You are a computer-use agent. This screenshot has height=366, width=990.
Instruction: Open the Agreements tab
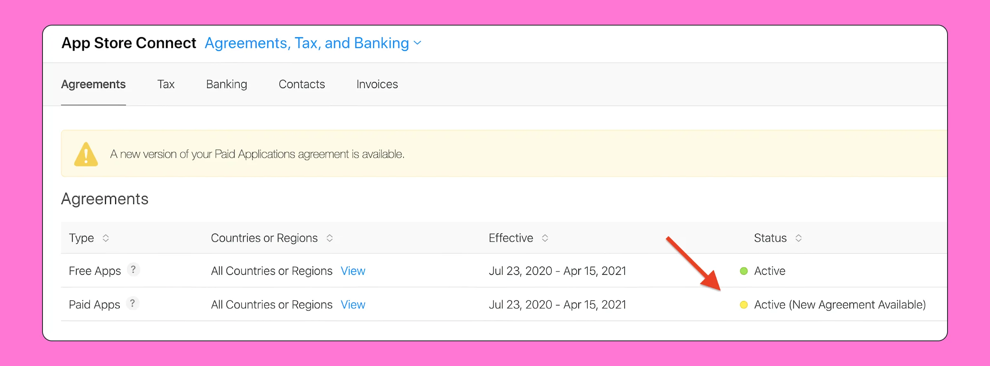point(93,84)
